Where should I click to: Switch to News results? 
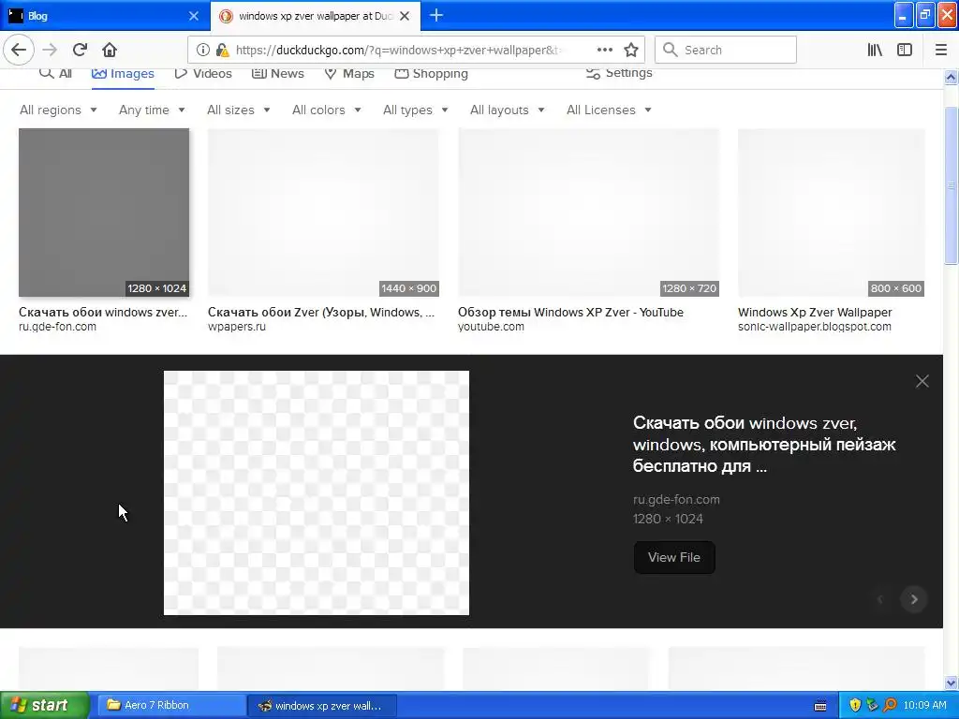pos(277,73)
